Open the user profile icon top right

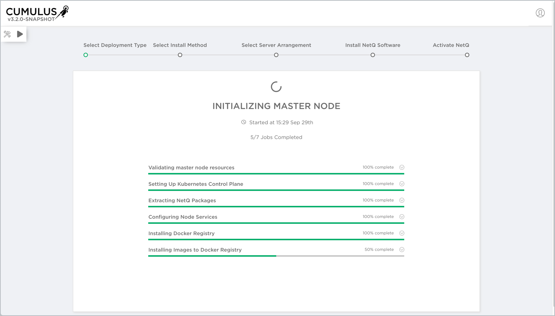pyautogui.click(x=540, y=12)
